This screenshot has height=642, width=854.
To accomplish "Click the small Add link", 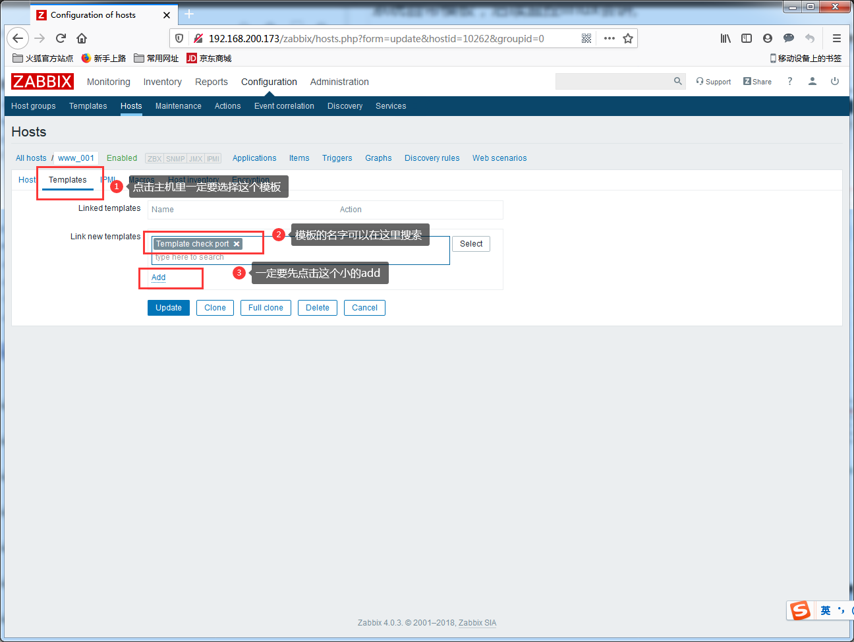I will click(159, 277).
